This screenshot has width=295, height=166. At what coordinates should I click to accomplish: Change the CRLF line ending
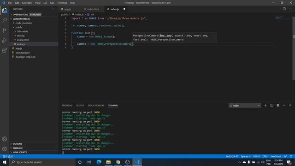click(265, 156)
